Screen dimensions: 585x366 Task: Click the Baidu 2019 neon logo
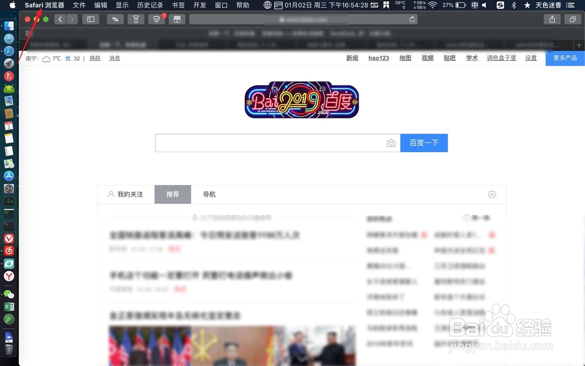[302, 100]
